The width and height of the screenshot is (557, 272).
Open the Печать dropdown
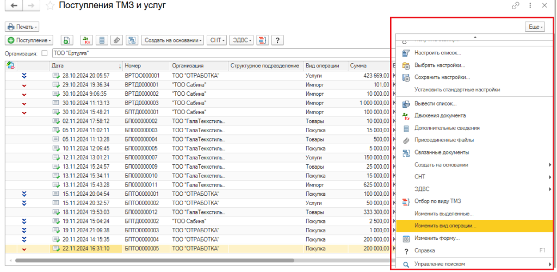22,27
